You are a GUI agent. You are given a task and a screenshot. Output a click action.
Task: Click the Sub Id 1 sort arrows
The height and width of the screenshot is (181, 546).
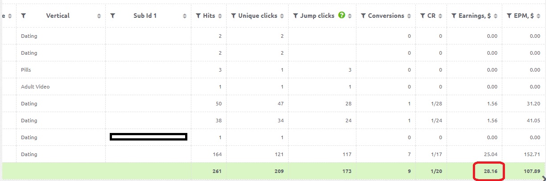[185, 16]
